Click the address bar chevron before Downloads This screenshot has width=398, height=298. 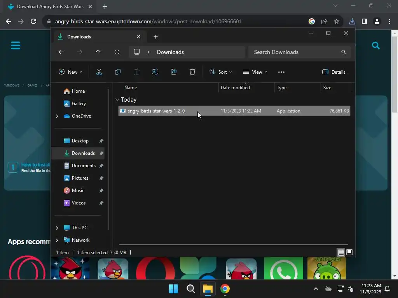click(x=148, y=52)
